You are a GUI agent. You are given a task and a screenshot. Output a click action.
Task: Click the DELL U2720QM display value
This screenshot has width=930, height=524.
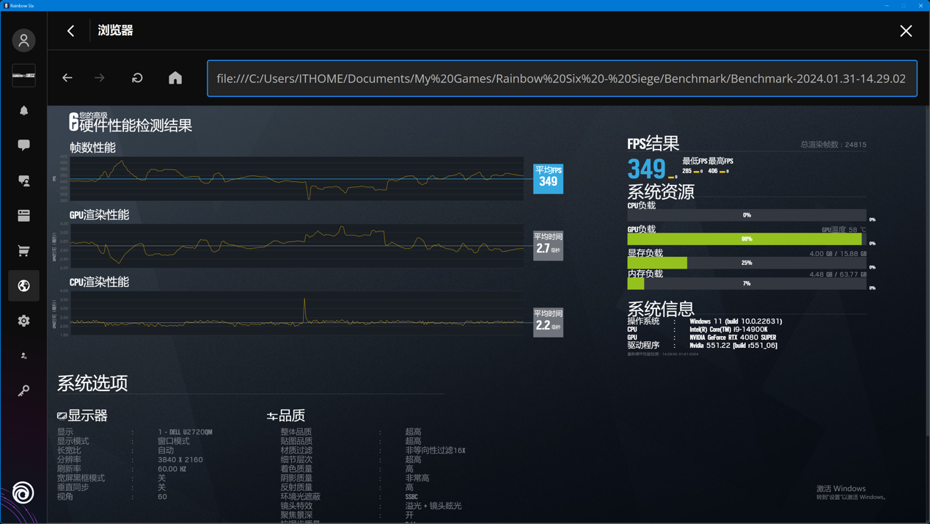point(185,432)
